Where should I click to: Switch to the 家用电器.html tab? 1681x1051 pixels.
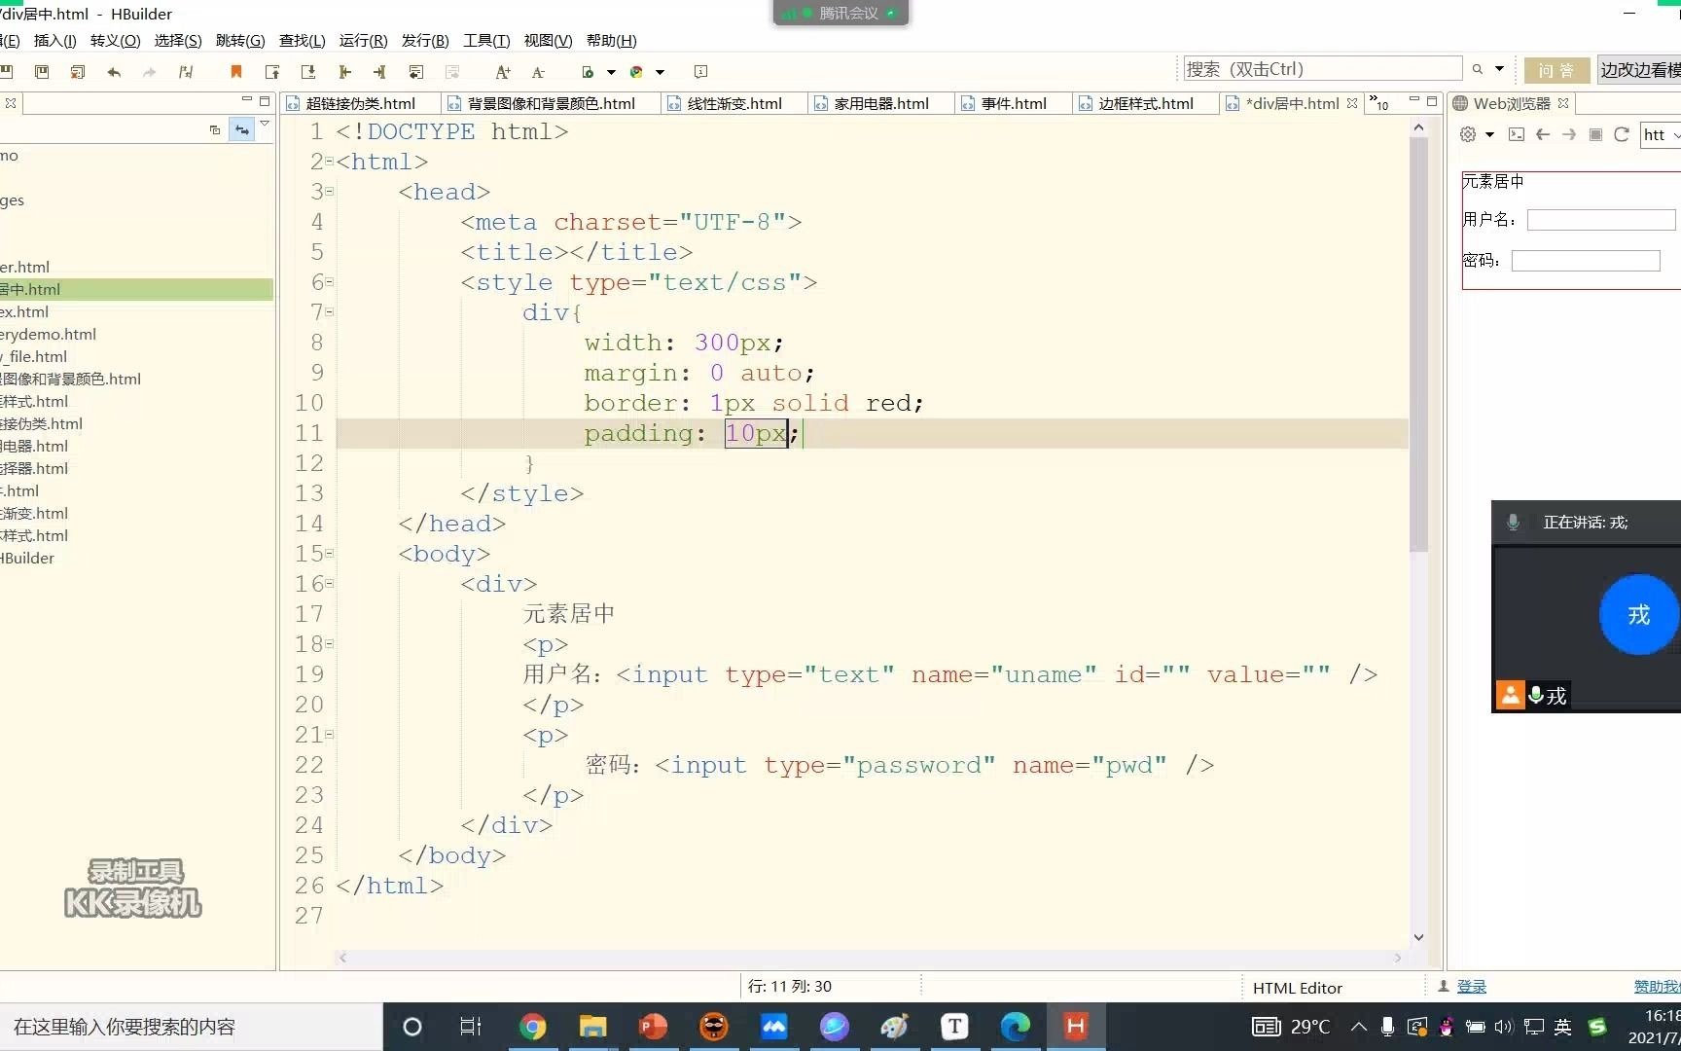(881, 103)
